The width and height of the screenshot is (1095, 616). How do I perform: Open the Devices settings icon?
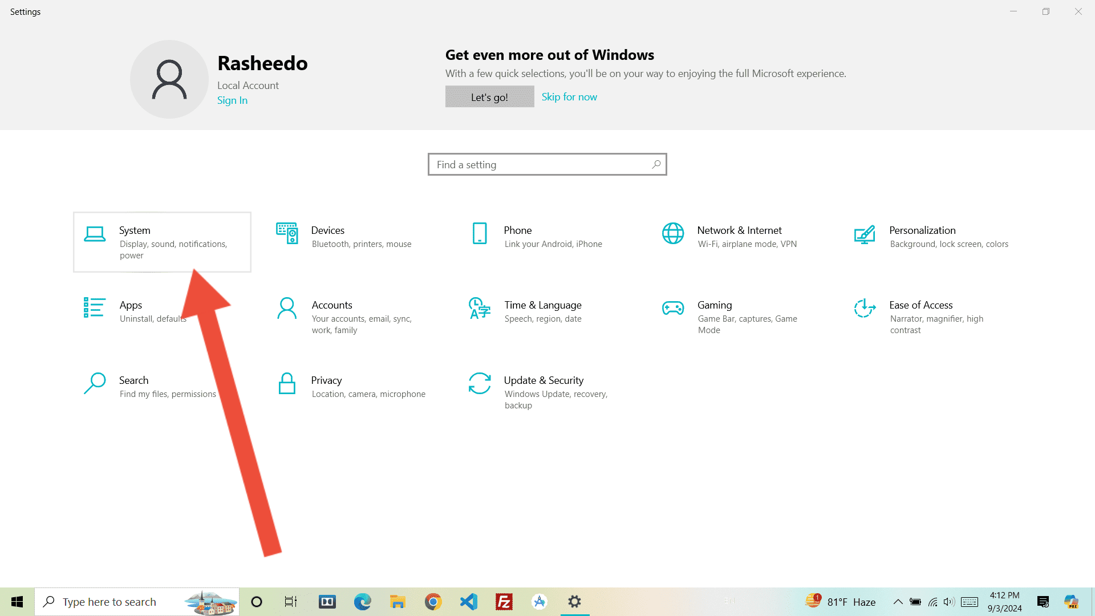tap(287, 233)
